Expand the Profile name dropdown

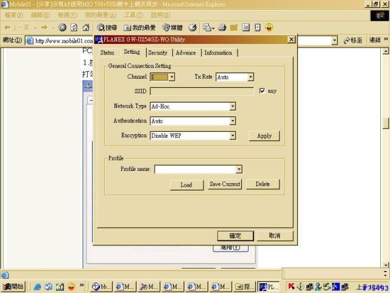pyautogui.click(x=239, y=170)
